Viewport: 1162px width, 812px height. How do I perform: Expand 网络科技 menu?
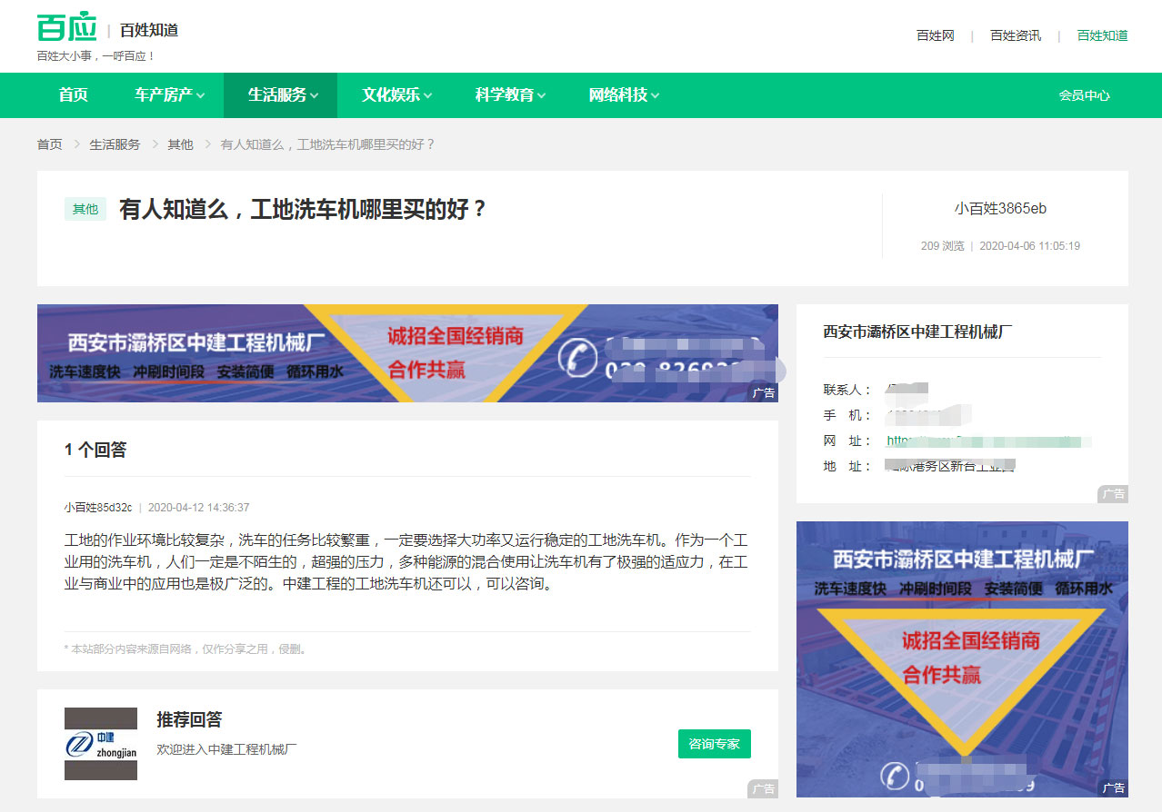624,94
